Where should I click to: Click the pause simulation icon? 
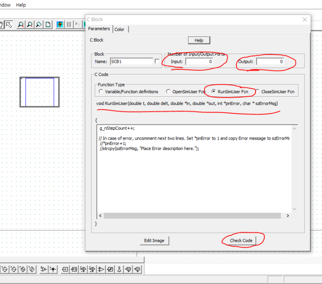click(x=69, y=25)
